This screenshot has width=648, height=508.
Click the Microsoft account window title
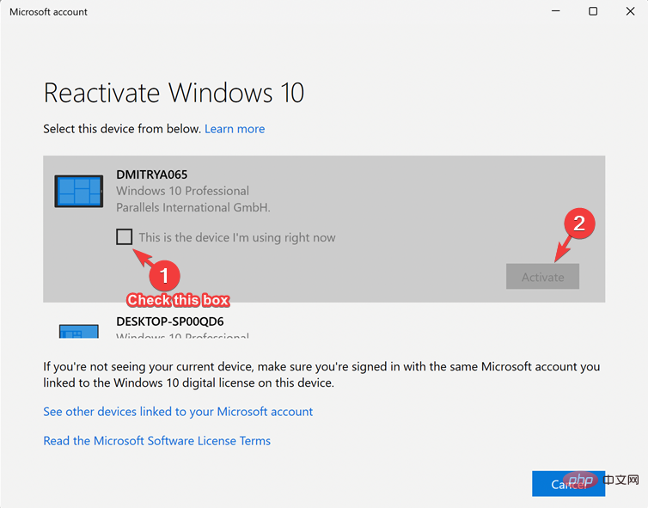(x=48, y=12)
